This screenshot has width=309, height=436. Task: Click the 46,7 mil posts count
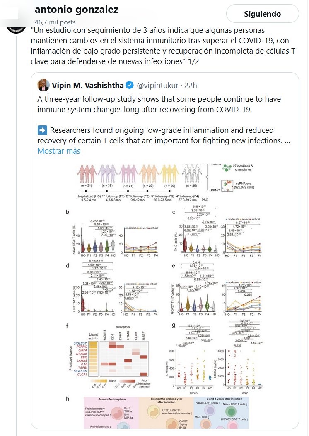(55, 22)
